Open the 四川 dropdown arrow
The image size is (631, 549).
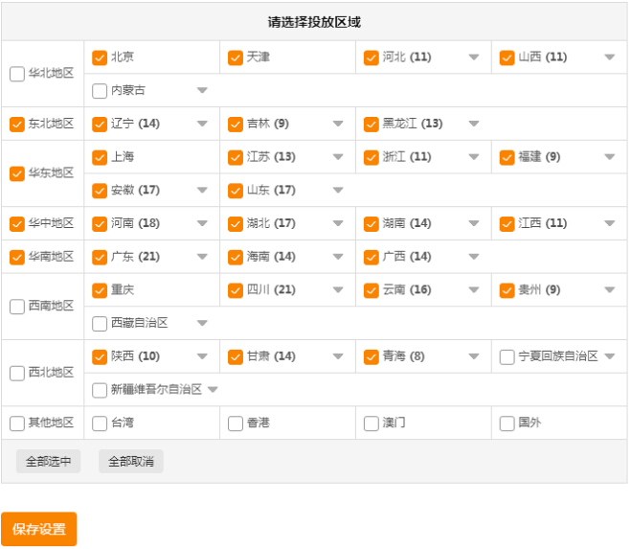tap(337, 290)
